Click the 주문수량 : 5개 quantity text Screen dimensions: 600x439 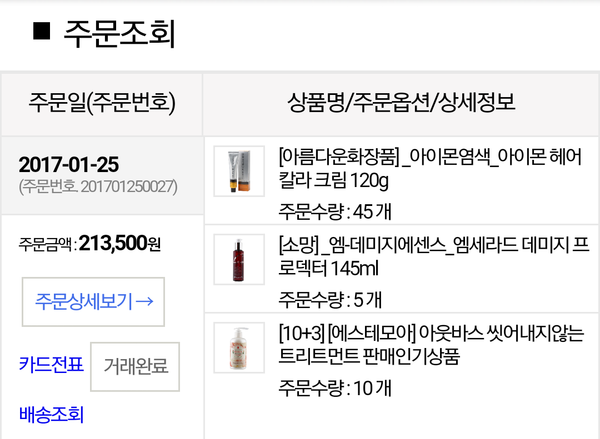(330, 300)
